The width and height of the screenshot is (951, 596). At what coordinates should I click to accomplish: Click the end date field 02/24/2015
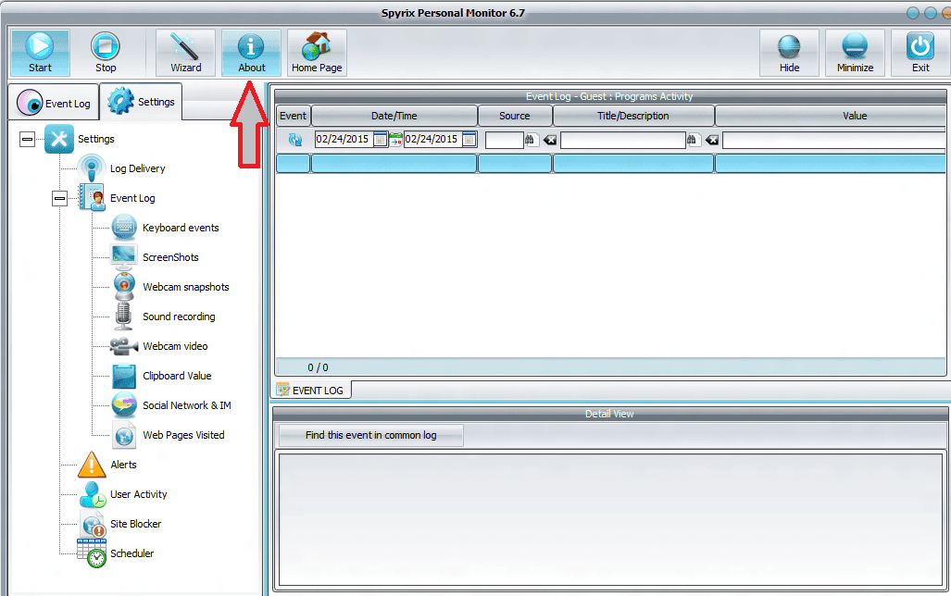(432, 140)
